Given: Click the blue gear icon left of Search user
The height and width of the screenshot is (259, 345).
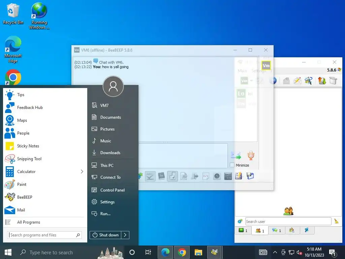Looking at the screenshot, I should (240, 221).
